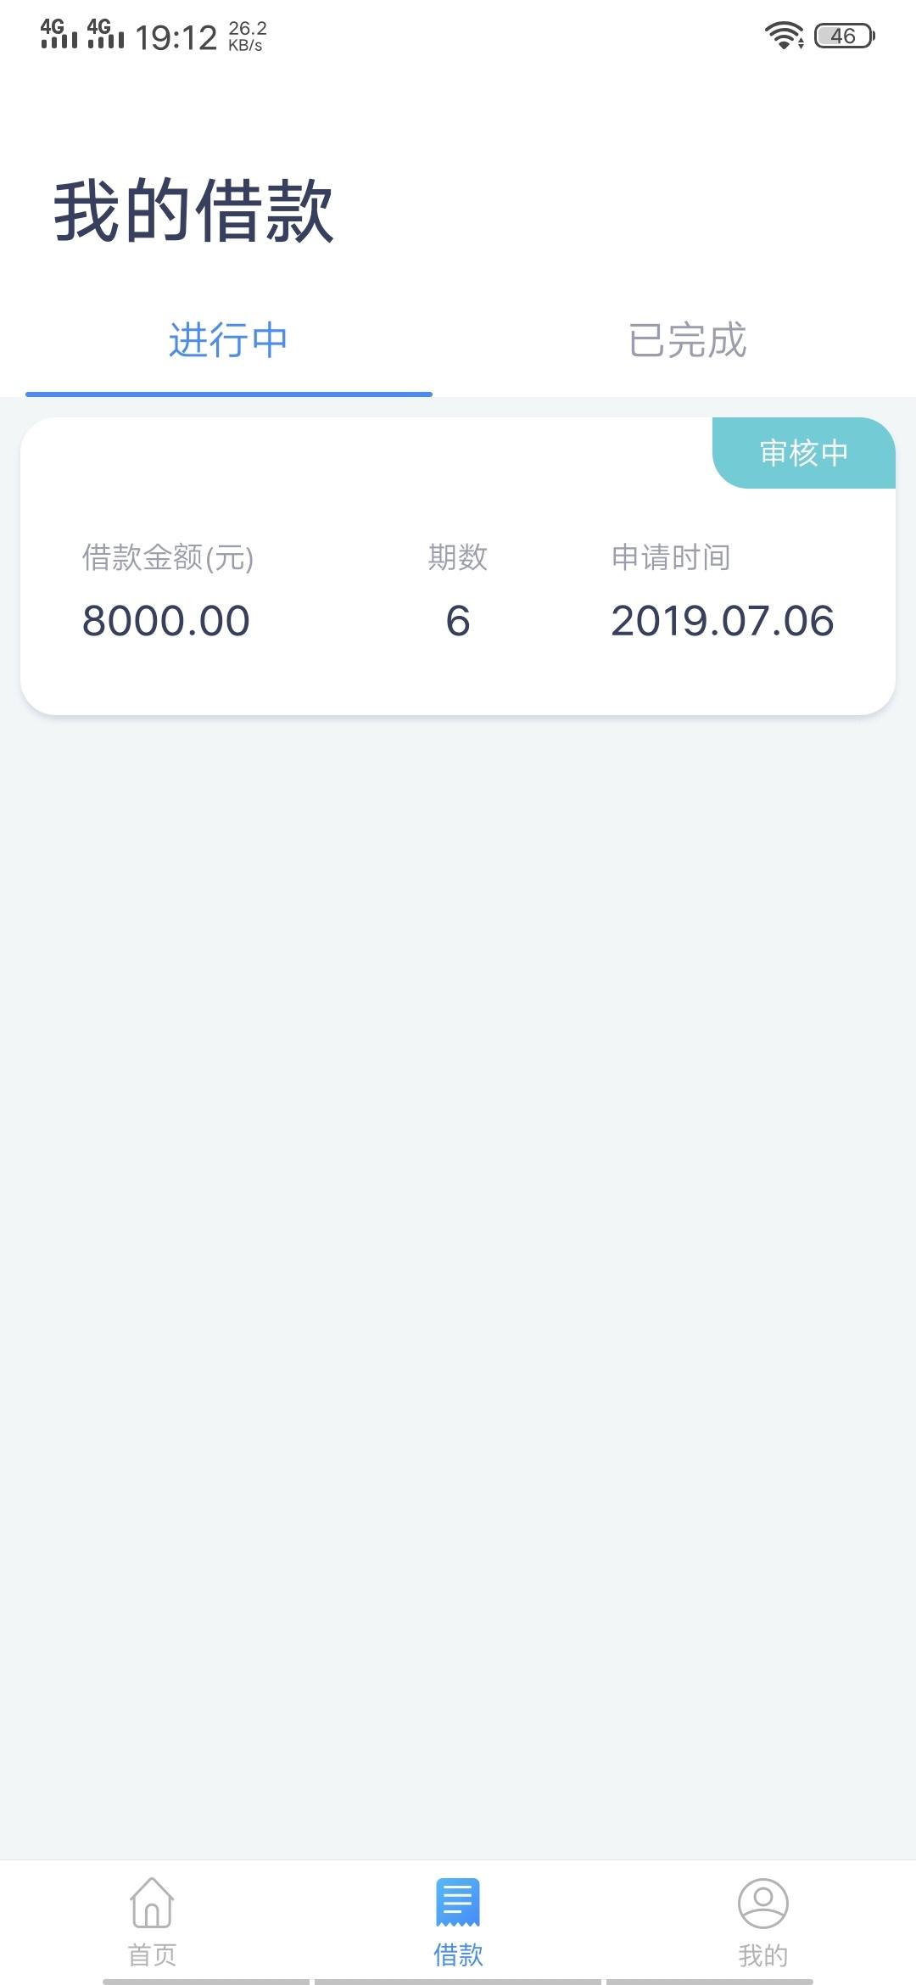Tap the 申请时间 label
The width and height of the screenshot is (916, 1985).
point(671,557)
